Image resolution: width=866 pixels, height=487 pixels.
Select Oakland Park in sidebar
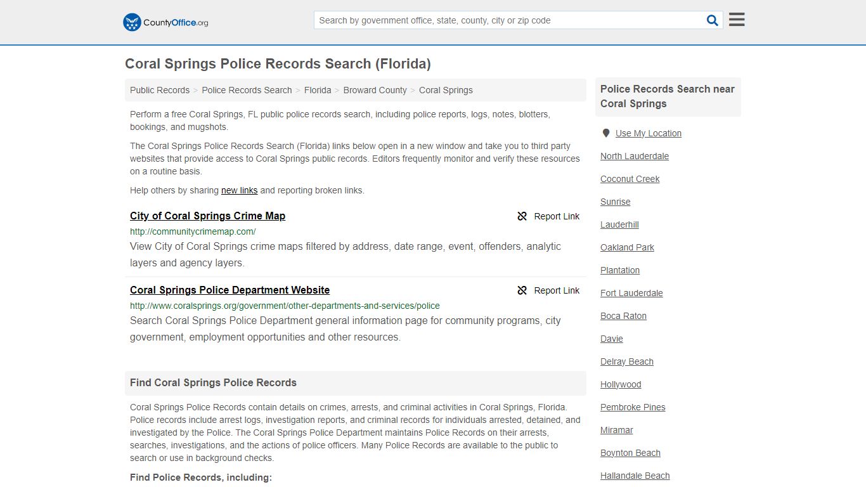pos(627,247)
